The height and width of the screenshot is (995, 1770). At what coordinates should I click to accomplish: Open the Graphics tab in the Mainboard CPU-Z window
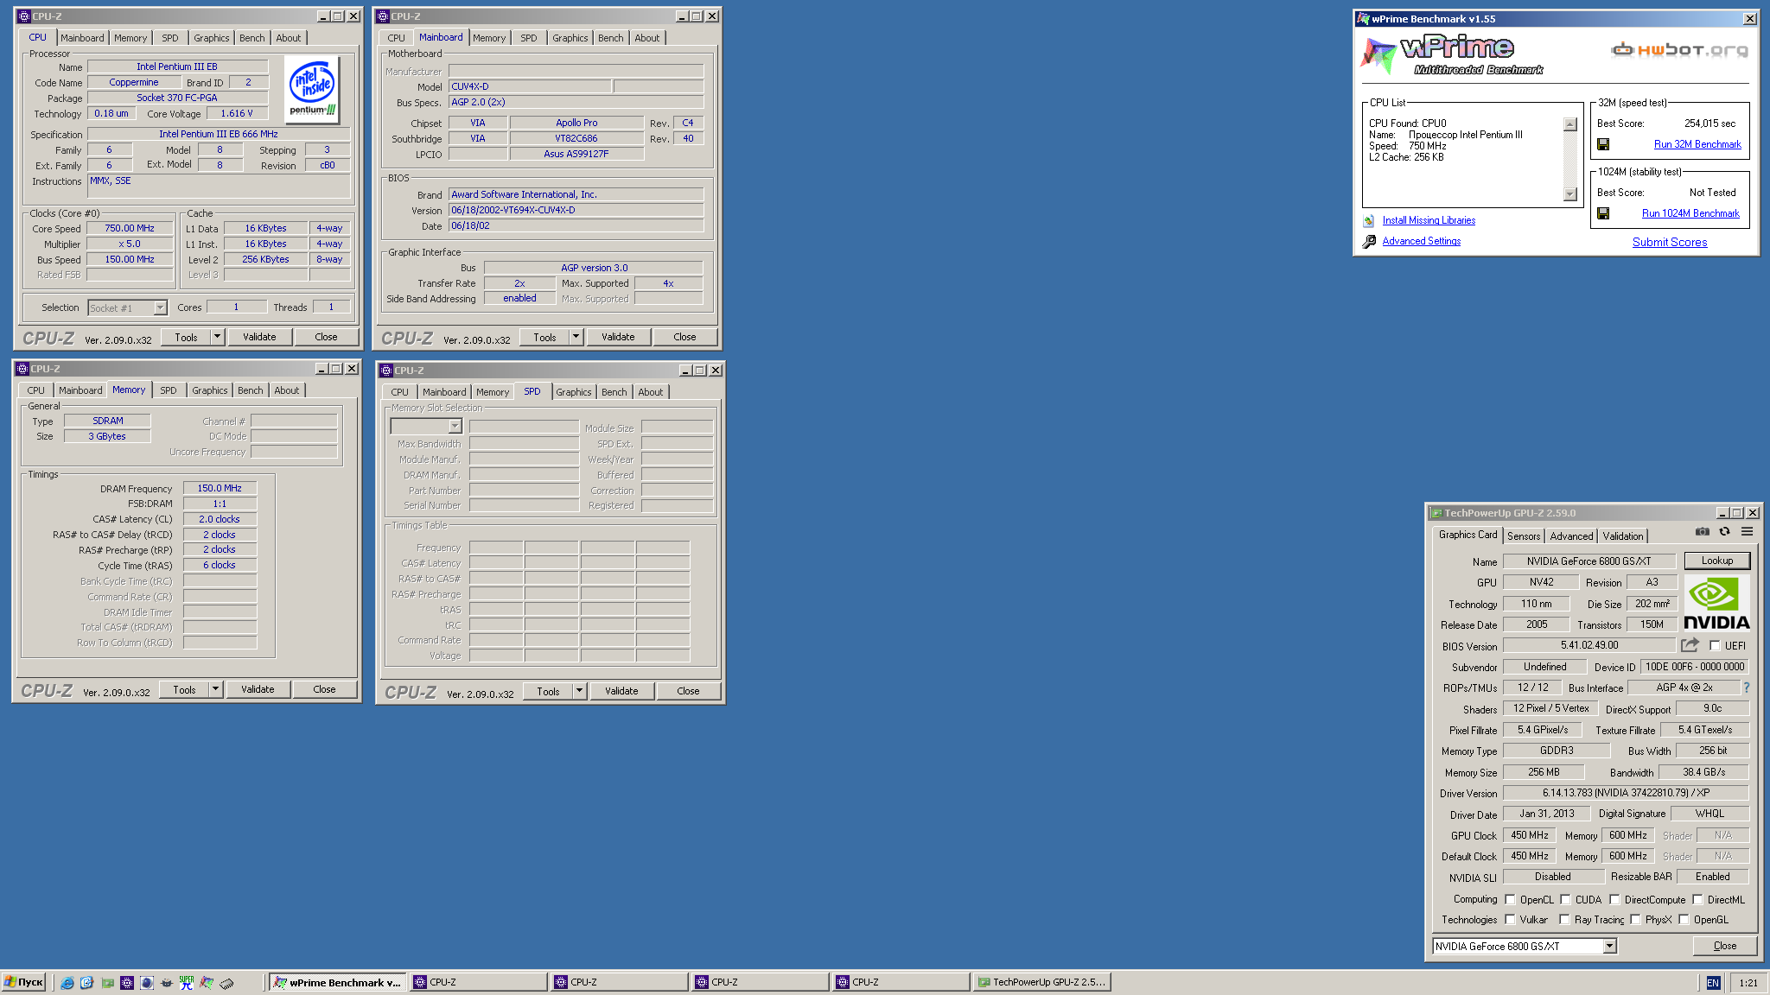[570, 38]
